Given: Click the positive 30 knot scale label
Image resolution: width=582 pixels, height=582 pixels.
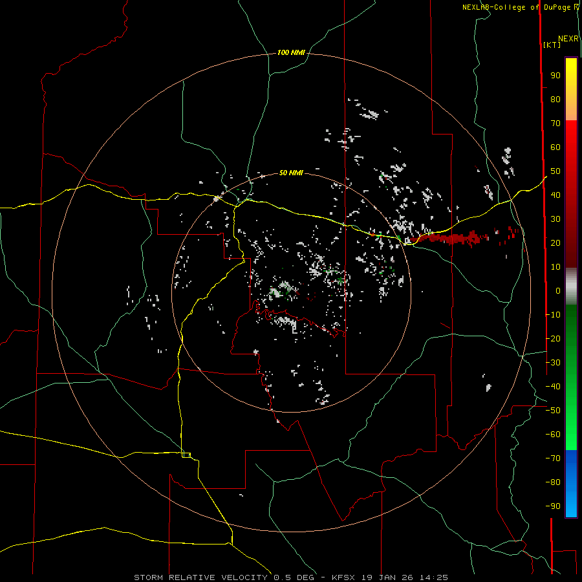Looking at the screenshot, I should [555, 219].
